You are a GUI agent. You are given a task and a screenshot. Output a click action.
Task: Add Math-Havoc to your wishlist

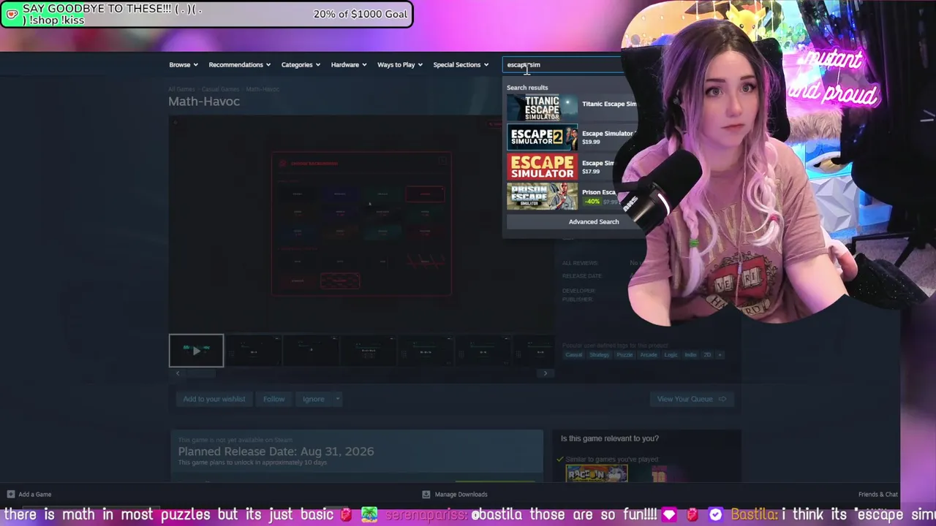point(214,399)
